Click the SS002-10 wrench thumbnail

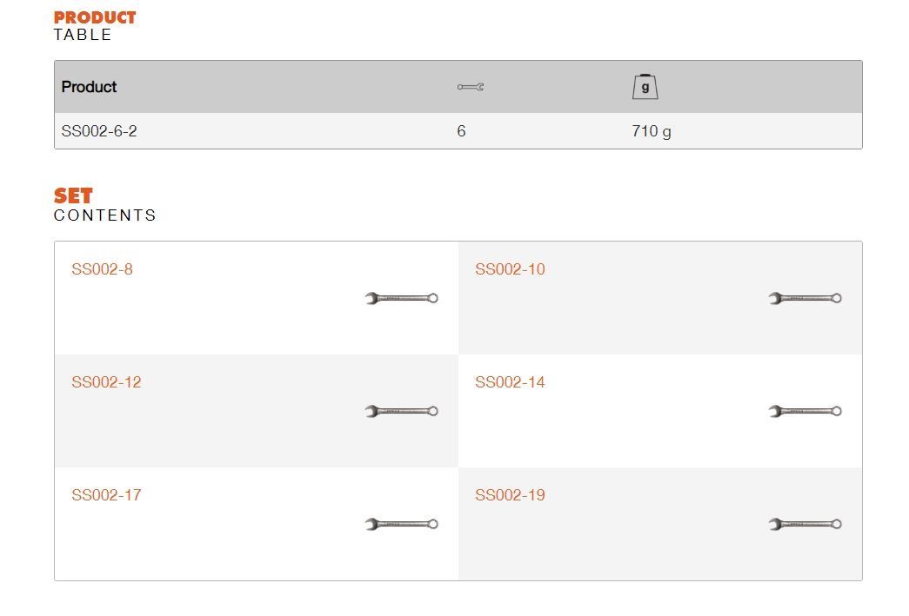click(805, 298)
